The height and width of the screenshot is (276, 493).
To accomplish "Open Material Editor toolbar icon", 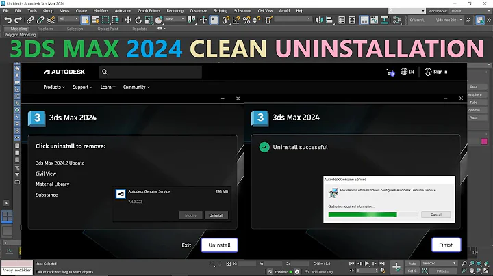I will [x=396, y=20].
